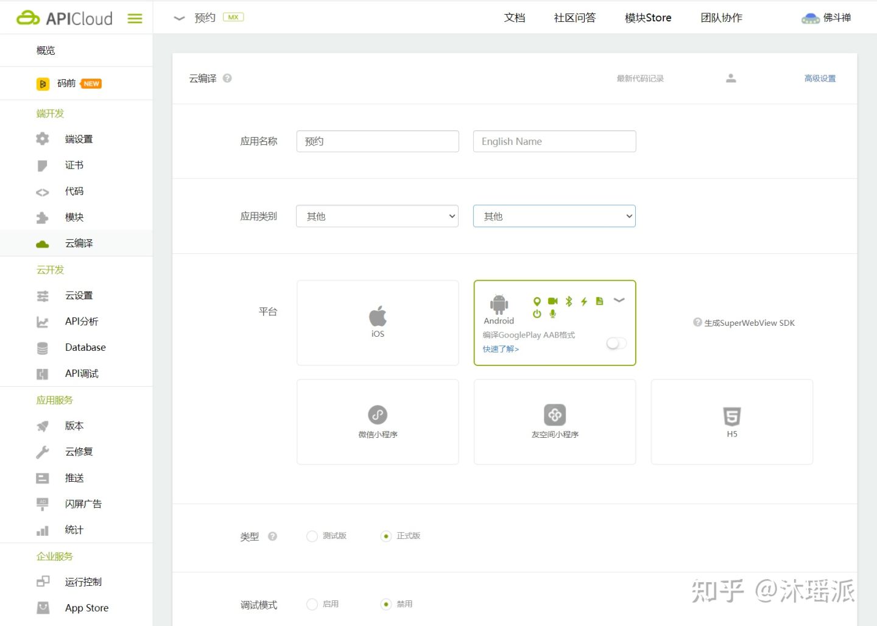Select the 微信小程序 platform icon
Screen dimensions: 877x626
click(x=378, y=415)
